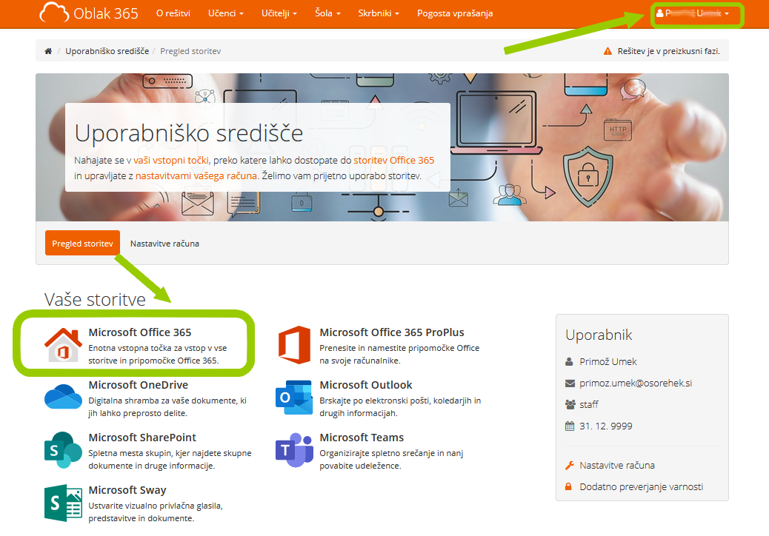Open the O rešitvi menu item
Screen dimensions: 769x536
pos(173,13)
